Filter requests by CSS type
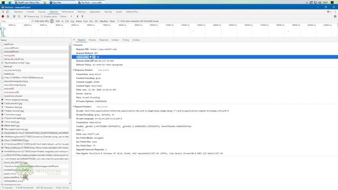 [67, 21]
